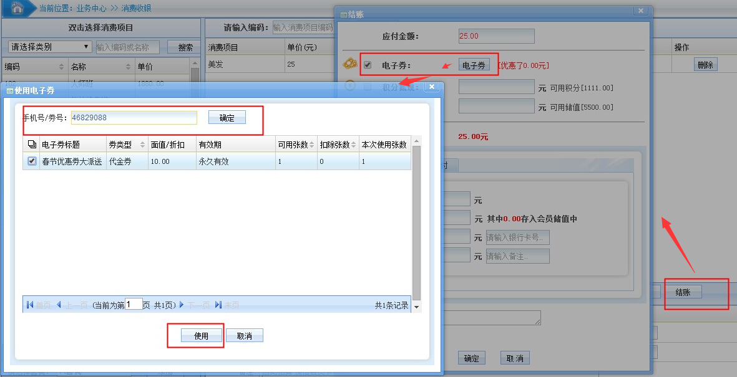Click the 搜索 search button

click(x=185, y=47)
